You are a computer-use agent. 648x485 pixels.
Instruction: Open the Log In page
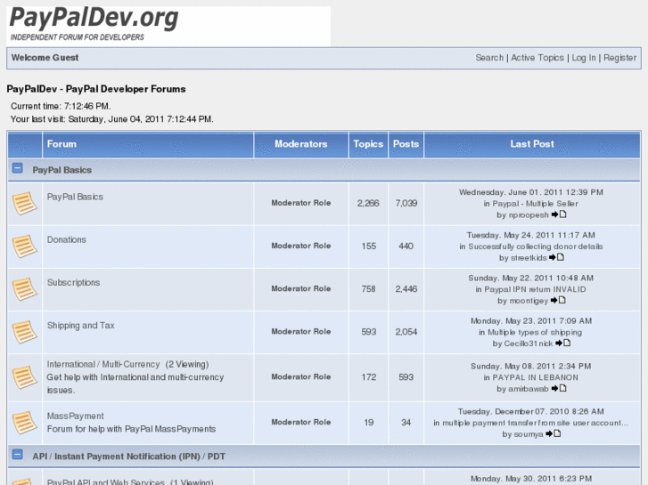point(584,58)
